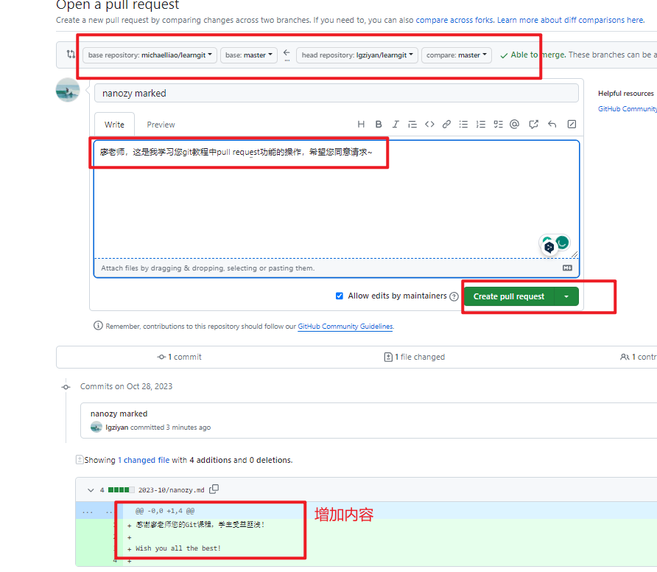The image size is (657, 572).
Task: Click the Grammarly icon in the comment box
Action: tap(562, 242)
